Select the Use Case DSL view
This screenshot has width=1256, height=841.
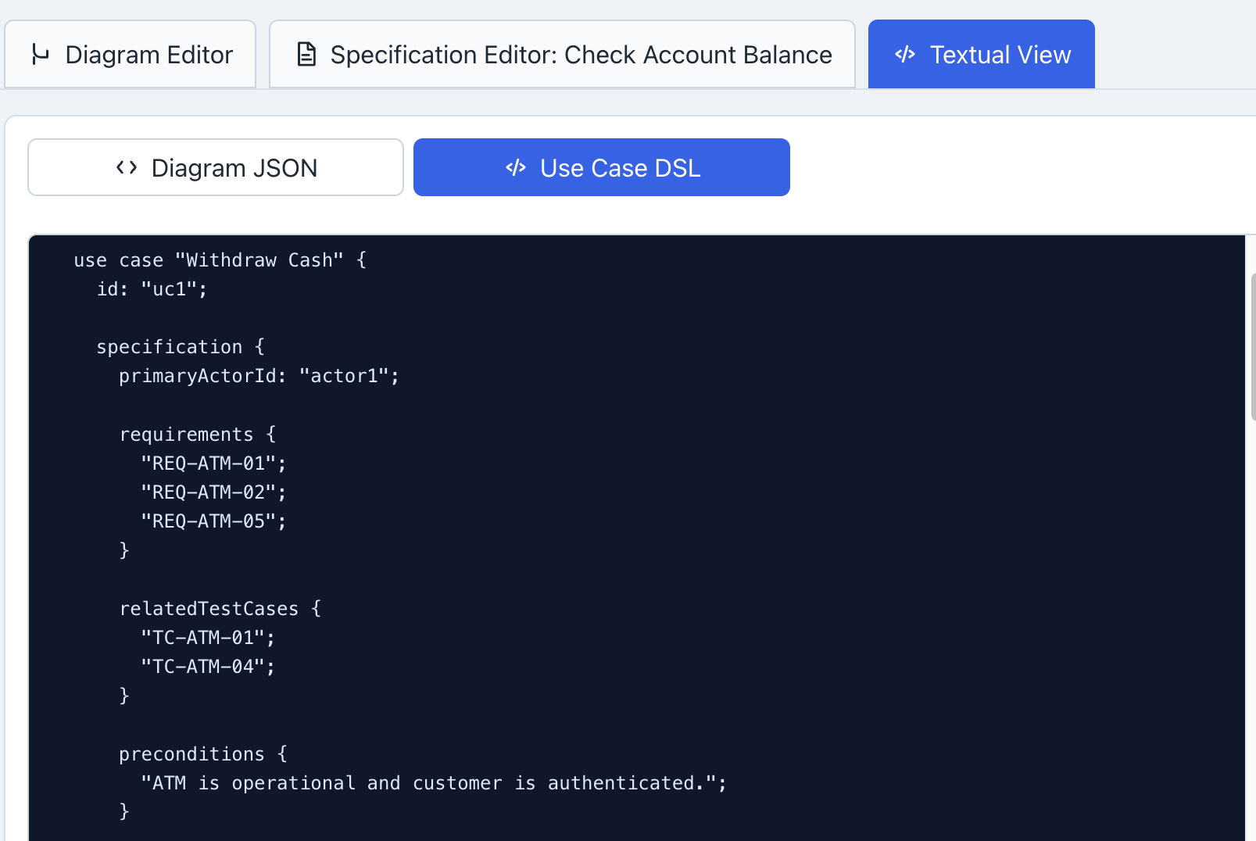point(601,167)
